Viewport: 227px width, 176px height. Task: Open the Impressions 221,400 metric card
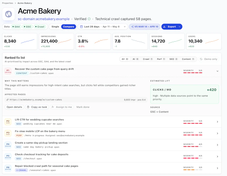click(56, 41)
